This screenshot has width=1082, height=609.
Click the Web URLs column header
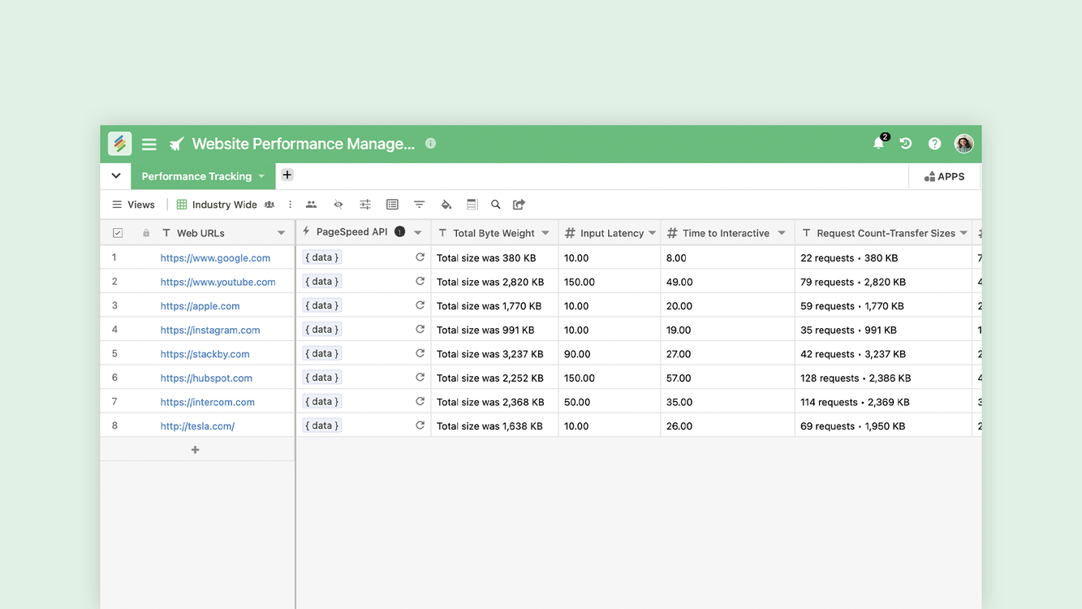pos(200,233)
